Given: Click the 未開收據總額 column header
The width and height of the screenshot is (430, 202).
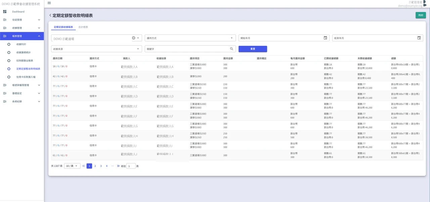Looking at the screenshot, I should click(x=365, y=58).
